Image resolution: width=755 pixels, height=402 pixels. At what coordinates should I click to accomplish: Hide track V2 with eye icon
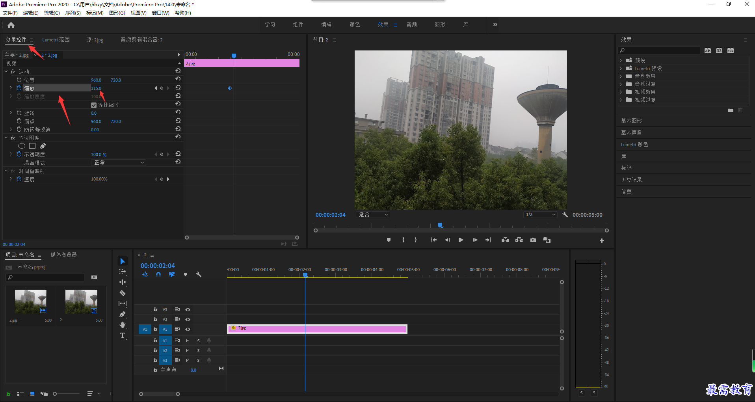188,319
